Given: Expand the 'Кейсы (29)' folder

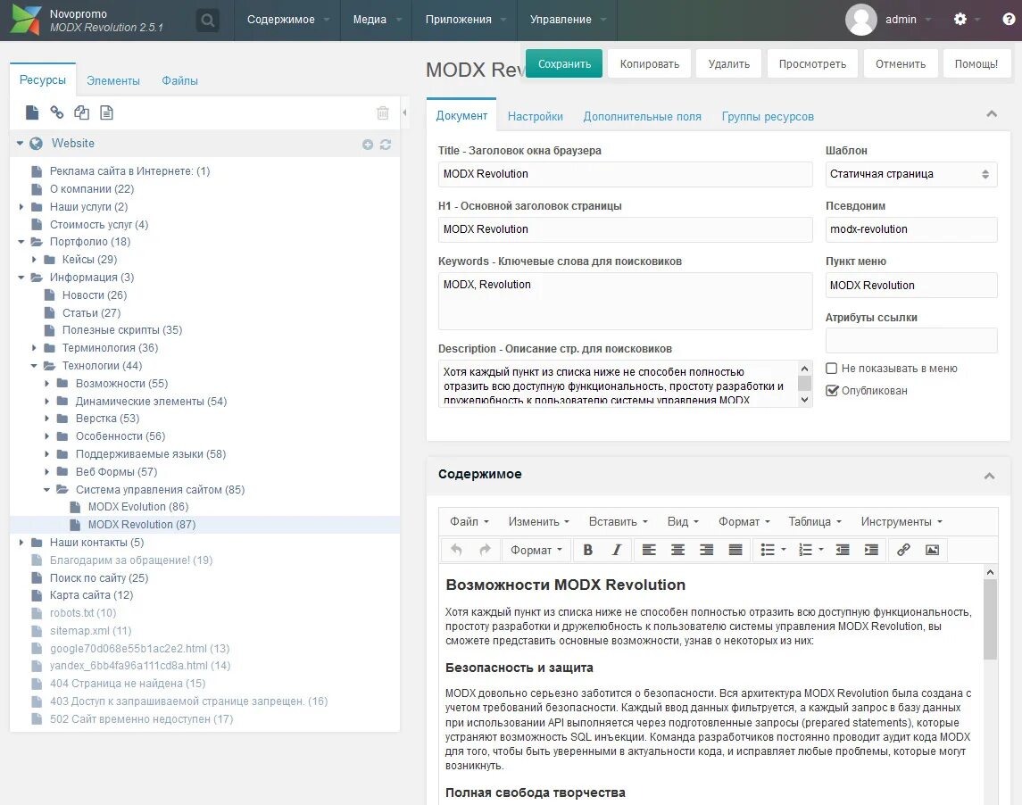Looking at the screenshot, I should (35, 260).
